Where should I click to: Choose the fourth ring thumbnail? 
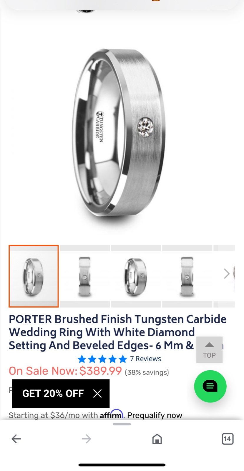(x=187, y=276)
